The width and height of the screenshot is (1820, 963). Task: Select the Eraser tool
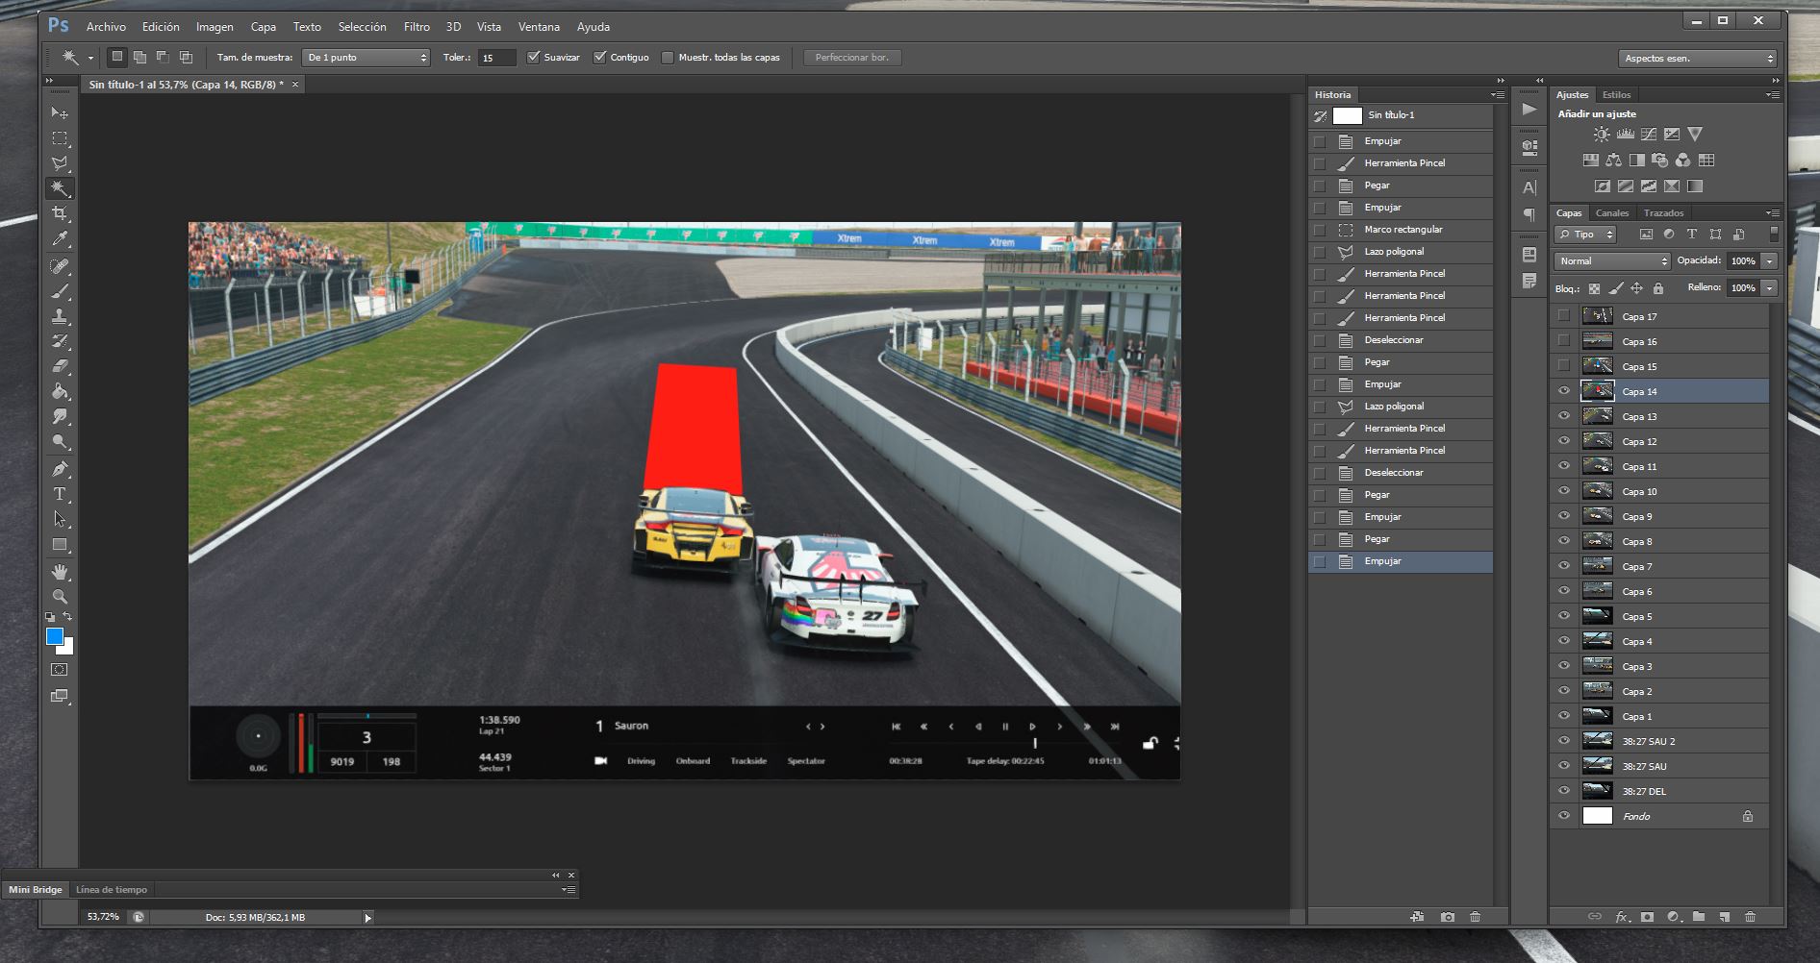60,366
